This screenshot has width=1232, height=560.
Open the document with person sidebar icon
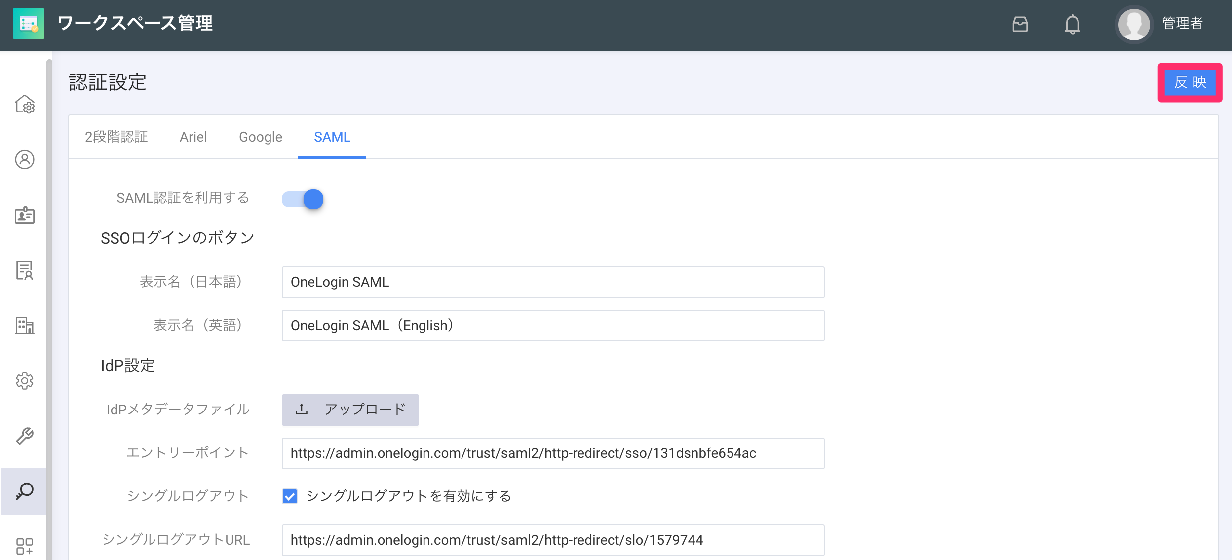(25, 270)
